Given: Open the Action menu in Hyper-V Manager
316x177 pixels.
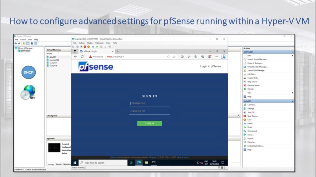Looking at the screenshot, I should [23, 39].
